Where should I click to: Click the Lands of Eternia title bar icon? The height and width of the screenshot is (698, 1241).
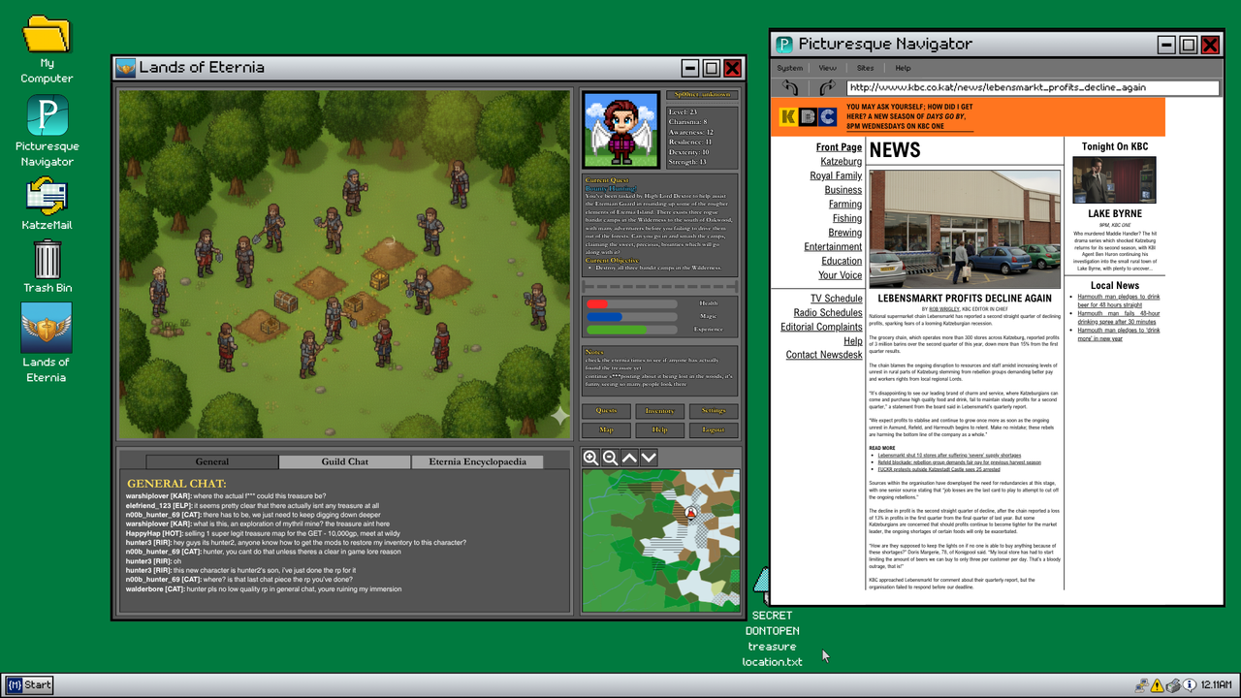(125, 68)
